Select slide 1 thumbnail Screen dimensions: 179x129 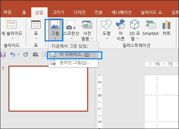(48, 89)
